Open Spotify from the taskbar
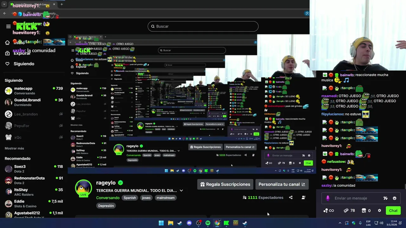The image size is (406, 228). (208, 223)
